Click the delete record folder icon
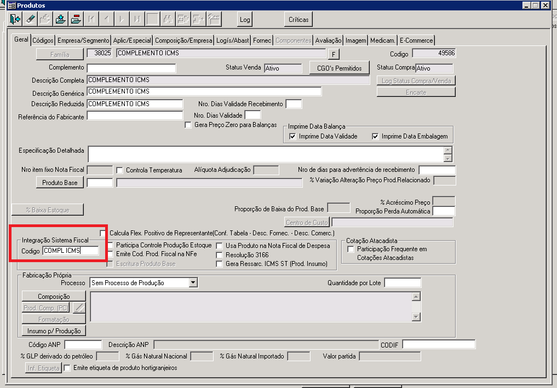 click(x=76, y=19)
